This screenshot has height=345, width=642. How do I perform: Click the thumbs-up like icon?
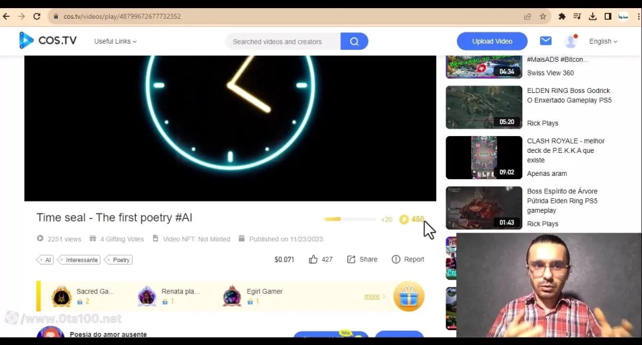point(314,260)
